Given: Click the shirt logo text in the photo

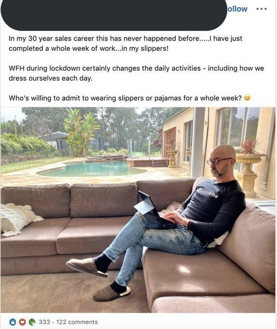Looking at the screenshot, I should click(208, 194).
